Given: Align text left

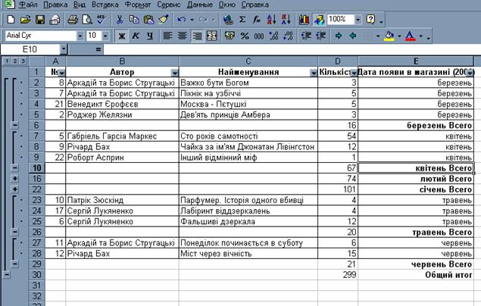Looking at the screenshot, I should [x=167, y=36].
